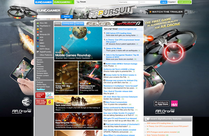Open Gran Turismo Evolution feature link
This screenshot has width=209, height=136.
click(156, 135)
